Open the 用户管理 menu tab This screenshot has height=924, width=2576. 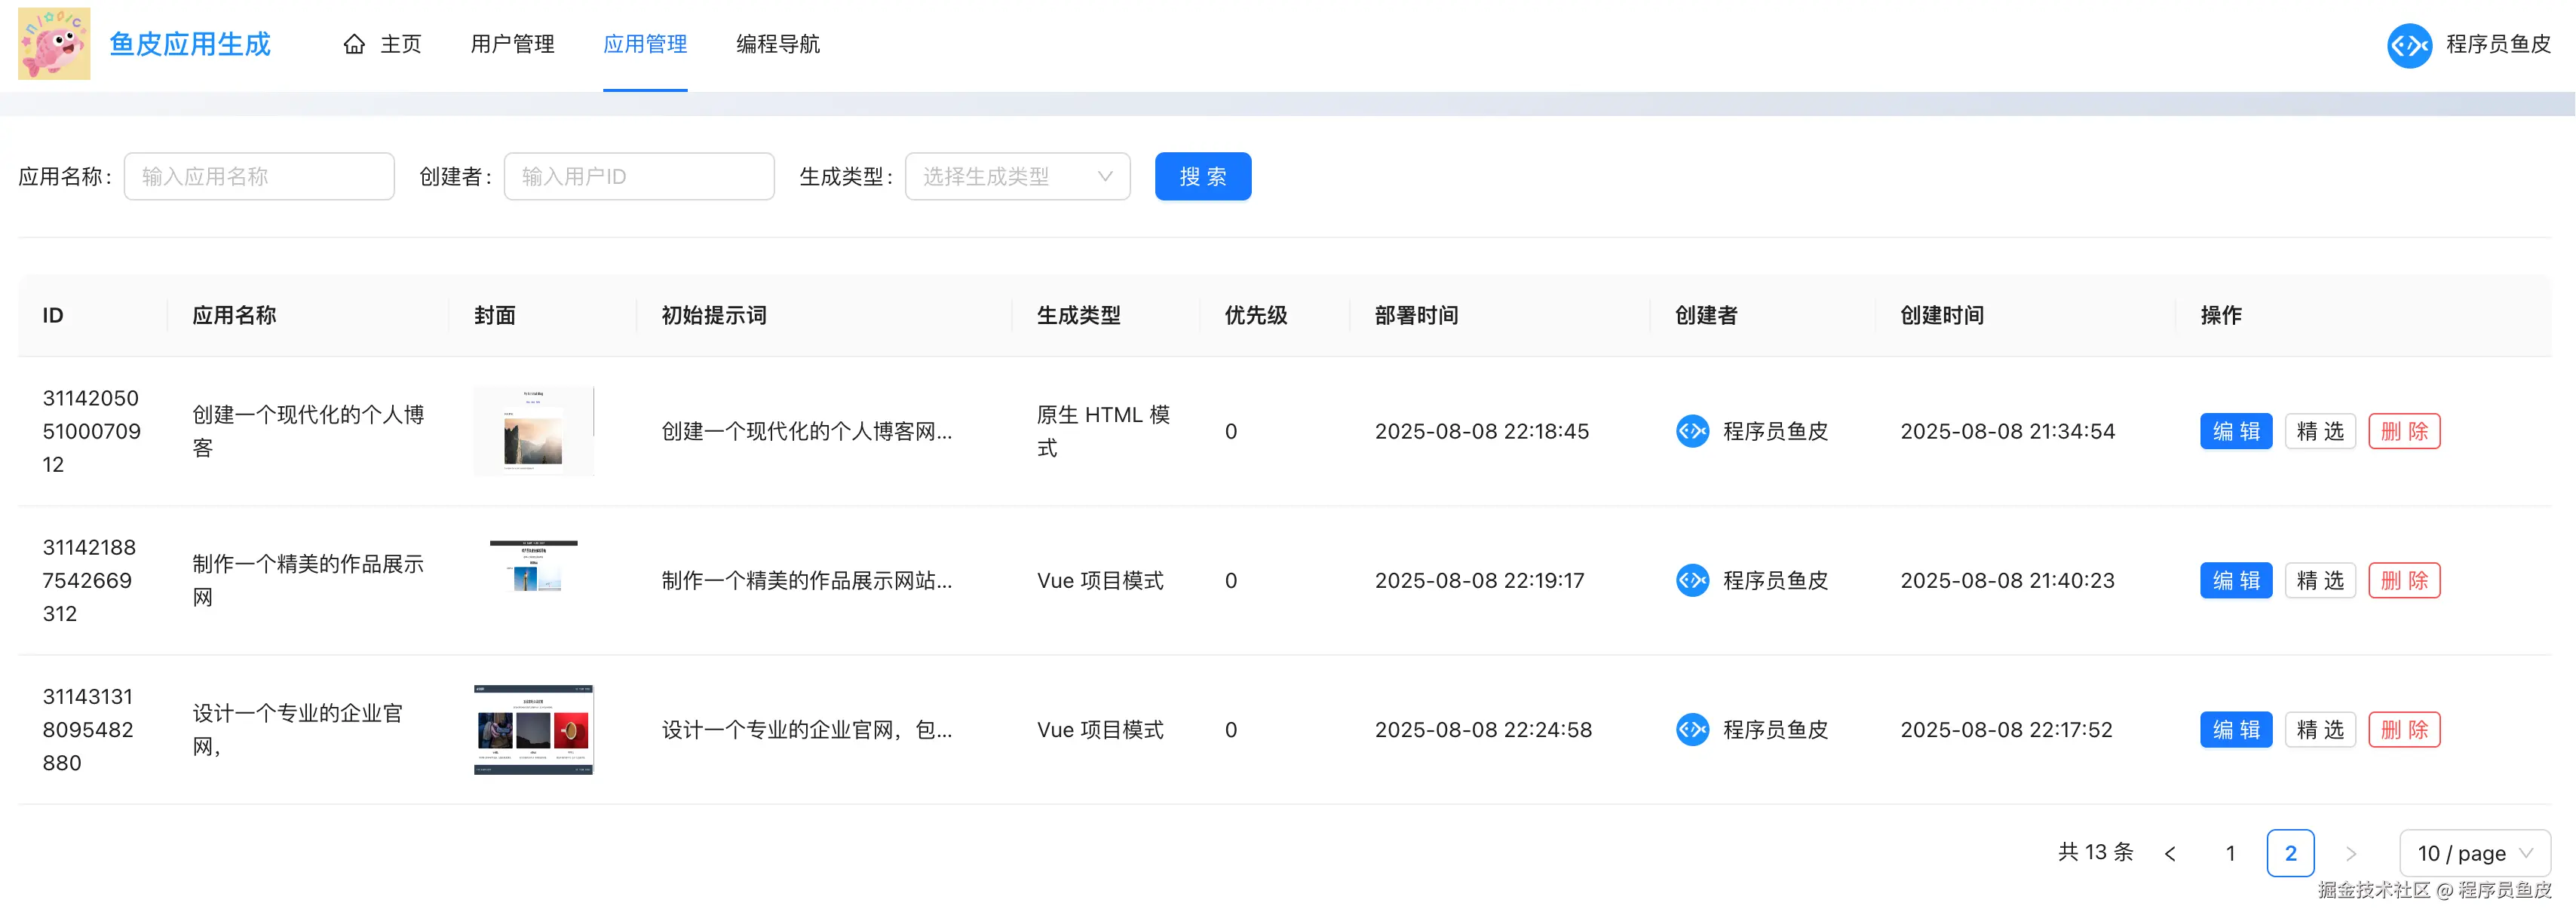(x=512, y=44)
